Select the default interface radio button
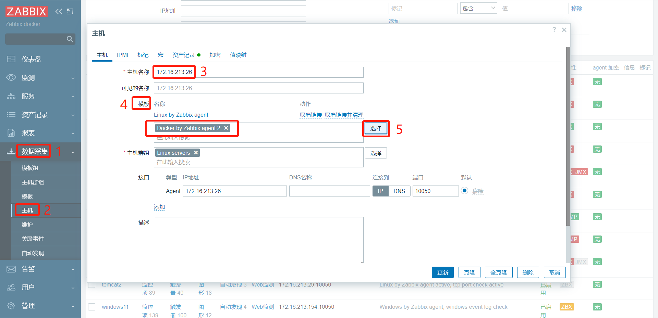The height and width of the screenshot is (318, 658). coord(464,191)
